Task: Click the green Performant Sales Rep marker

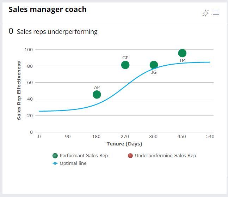Action: tap(55, 156)
